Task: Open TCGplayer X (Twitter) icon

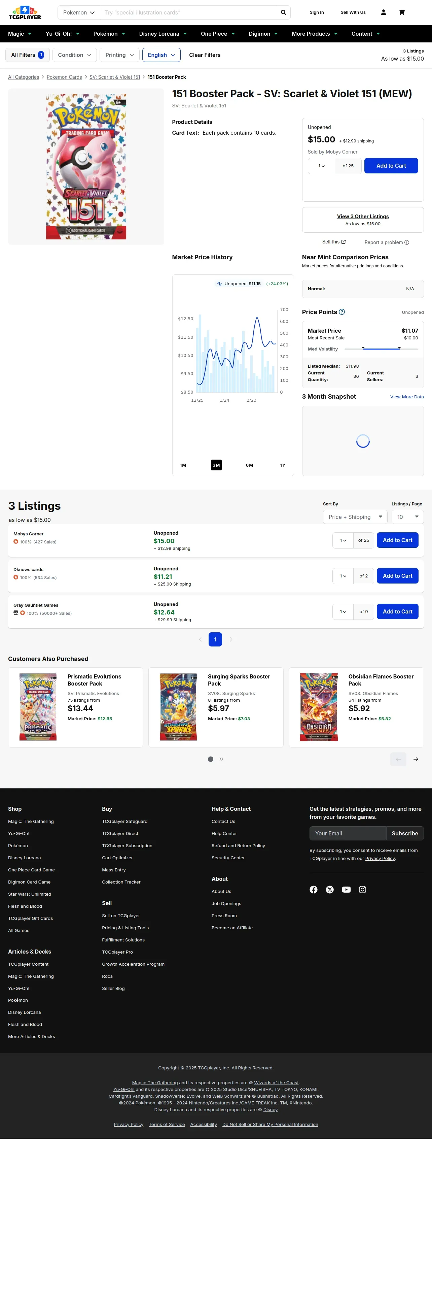Action: (330, 890)
